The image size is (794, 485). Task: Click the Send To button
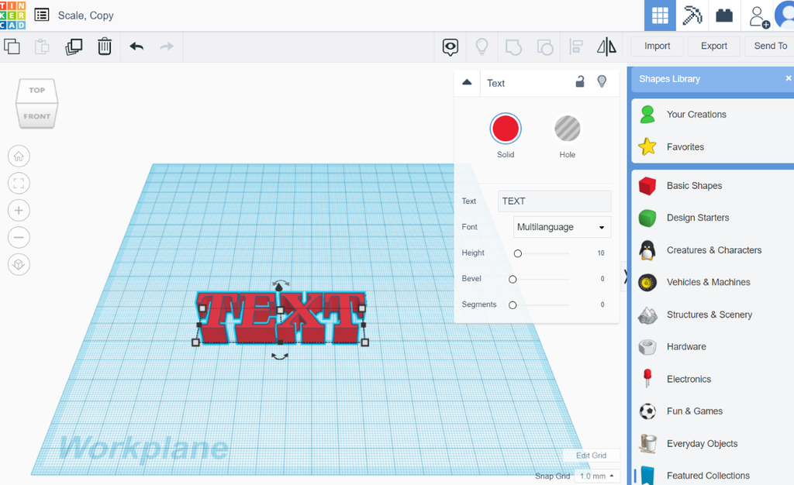(770, 46)
